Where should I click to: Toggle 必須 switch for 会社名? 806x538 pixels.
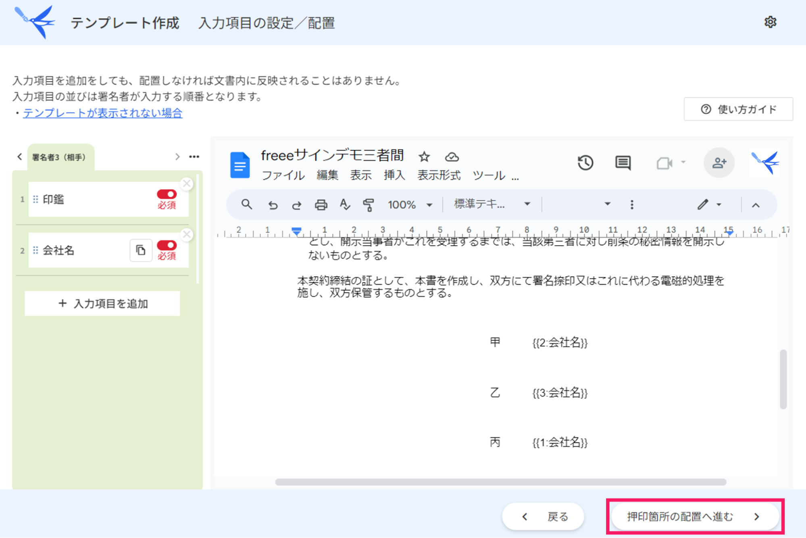[167, 245]
